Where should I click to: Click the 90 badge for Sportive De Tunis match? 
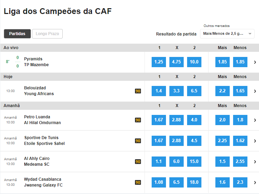click(x=138, y=141)
